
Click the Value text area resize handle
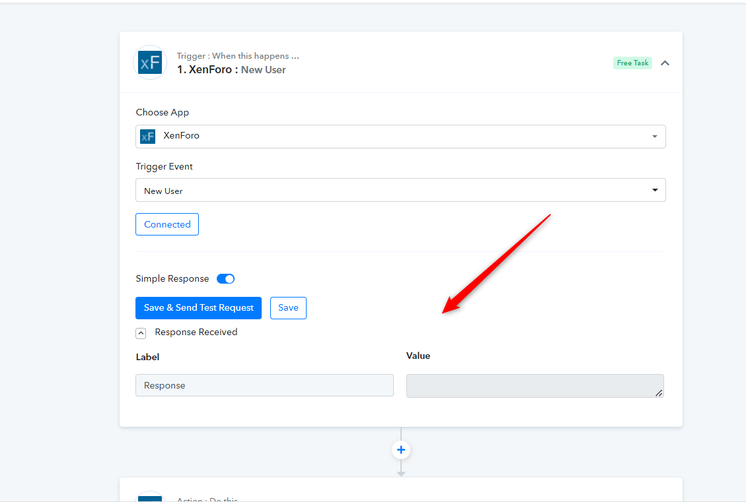click(659, 392)
